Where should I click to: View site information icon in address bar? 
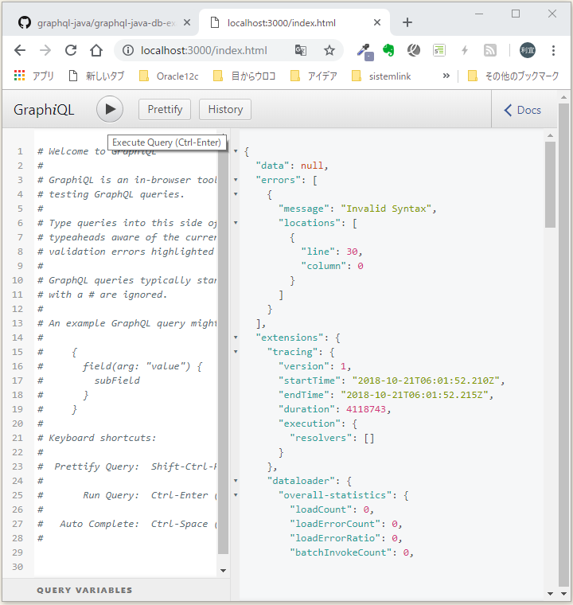click(x=128, y=50)
